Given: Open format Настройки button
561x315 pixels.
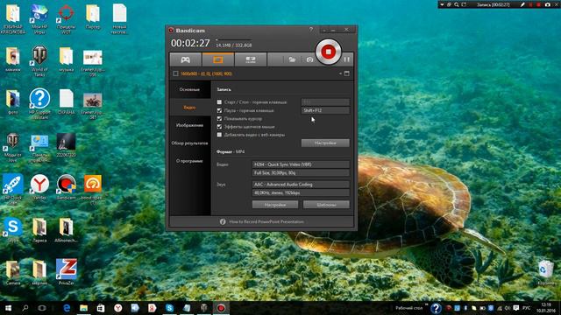Looking at the screenshot, I should click(x=275, y=205).
